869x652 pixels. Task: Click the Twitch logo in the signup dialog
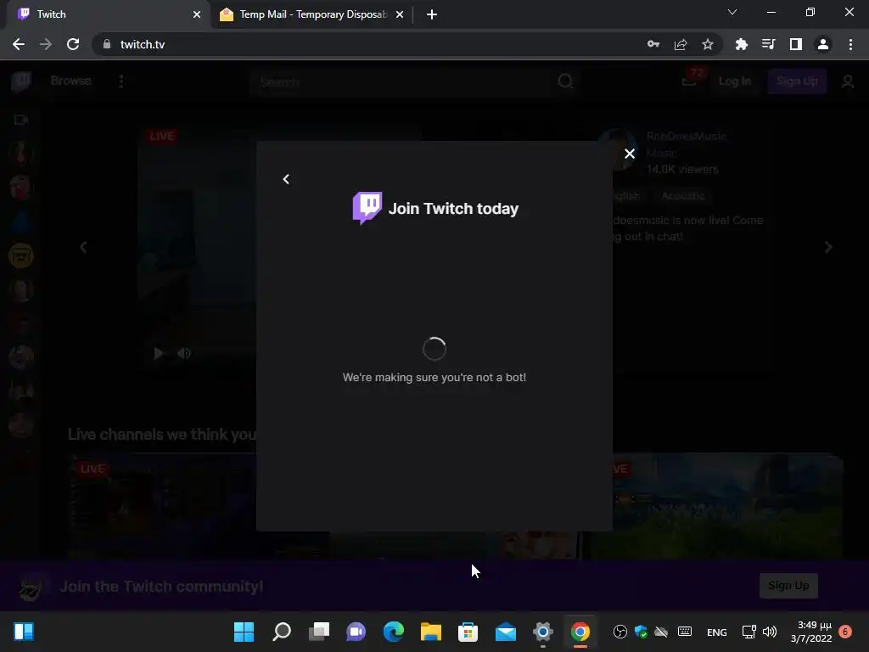(367, 208)
